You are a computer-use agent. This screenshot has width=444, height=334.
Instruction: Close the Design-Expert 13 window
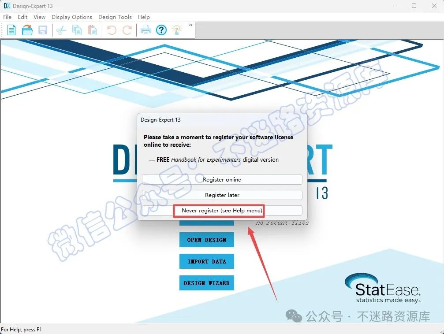click(434, 6)
